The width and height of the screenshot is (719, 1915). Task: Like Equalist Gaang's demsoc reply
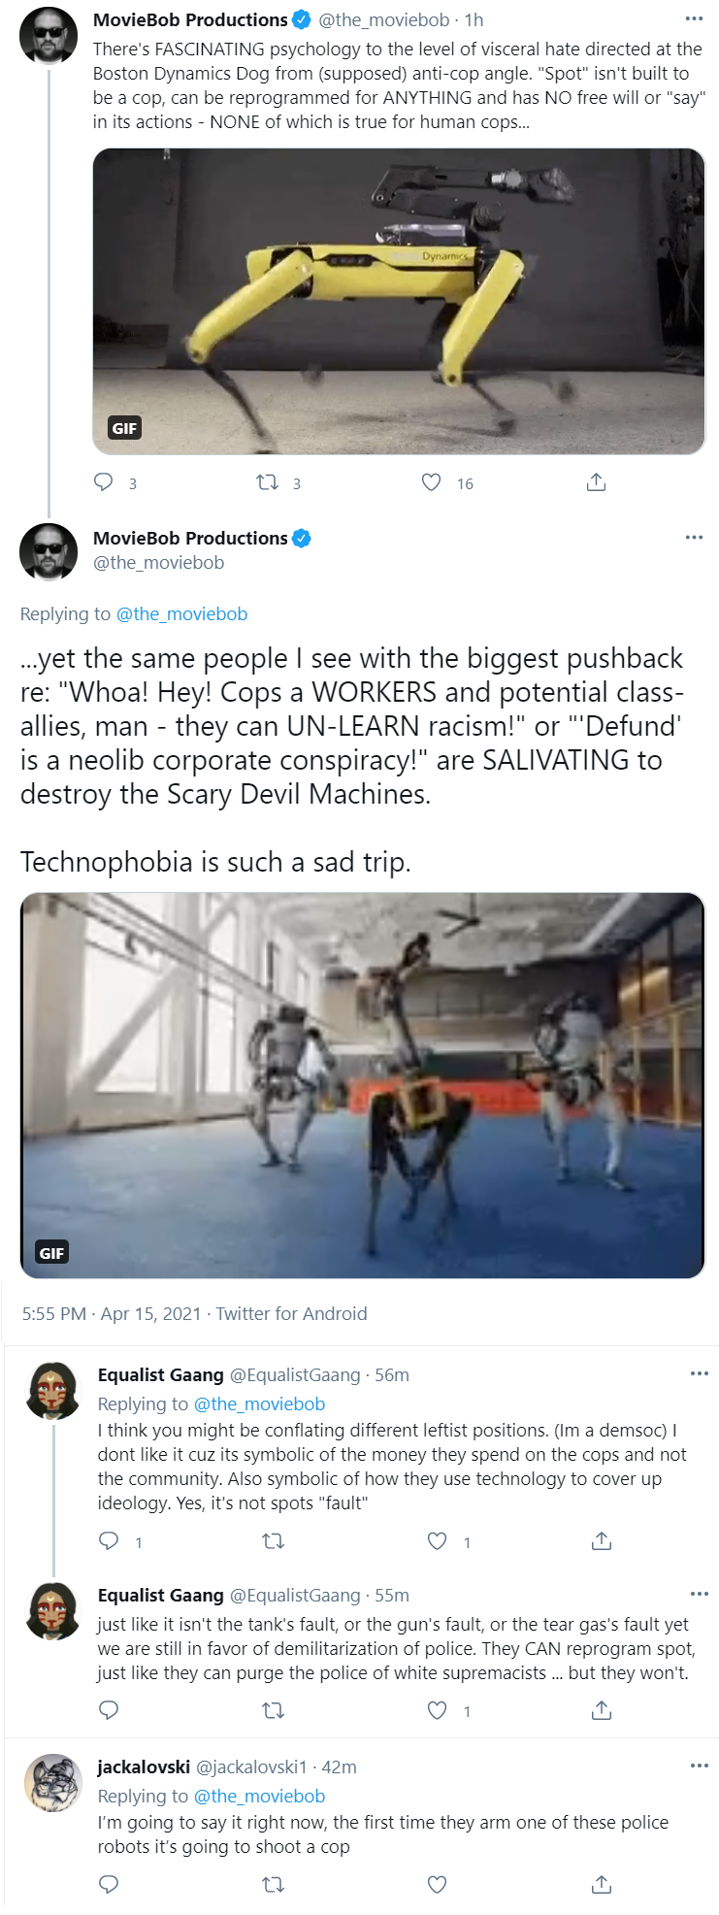438,1541
